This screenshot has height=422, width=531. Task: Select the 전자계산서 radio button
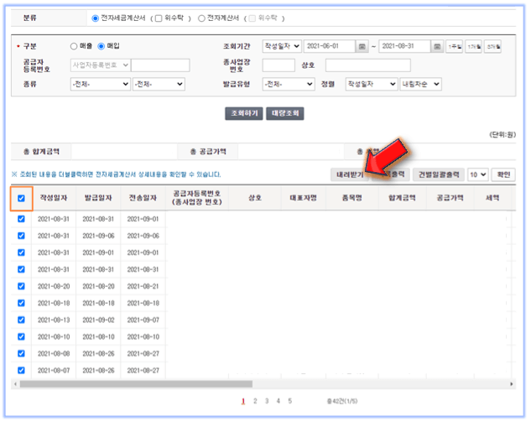pos(201,18)
